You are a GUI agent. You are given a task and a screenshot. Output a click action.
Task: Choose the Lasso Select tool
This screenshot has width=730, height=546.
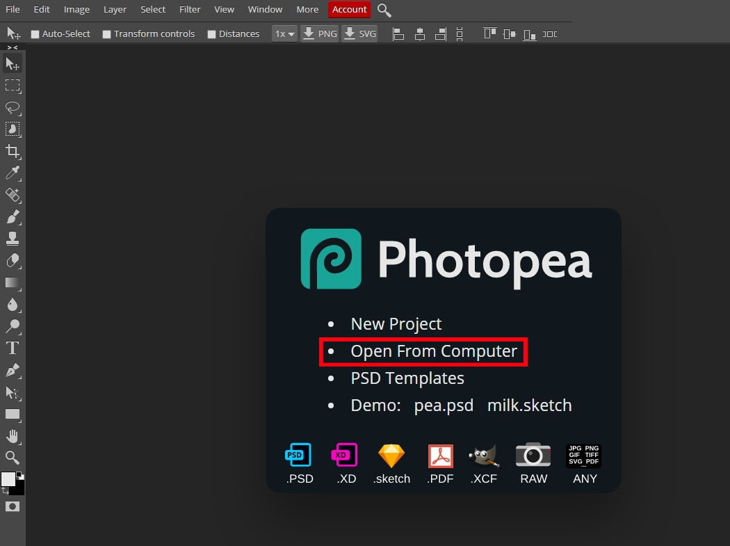(13, 107)
